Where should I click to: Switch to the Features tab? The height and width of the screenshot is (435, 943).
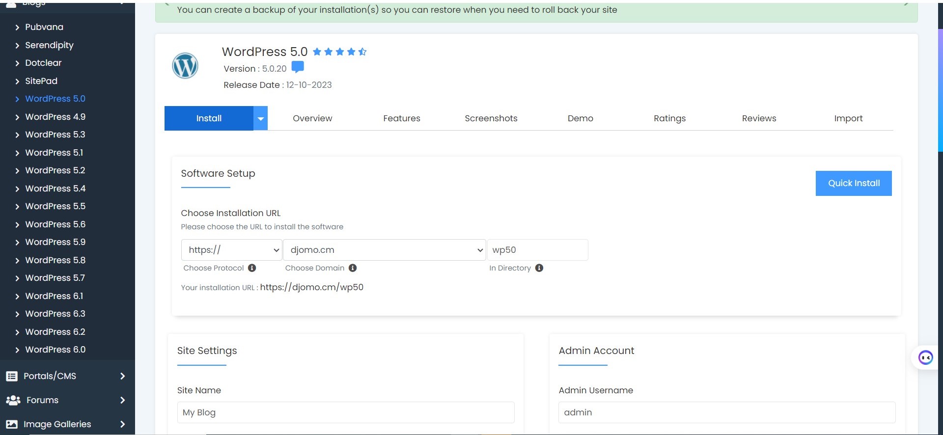(x=402, y=118)
